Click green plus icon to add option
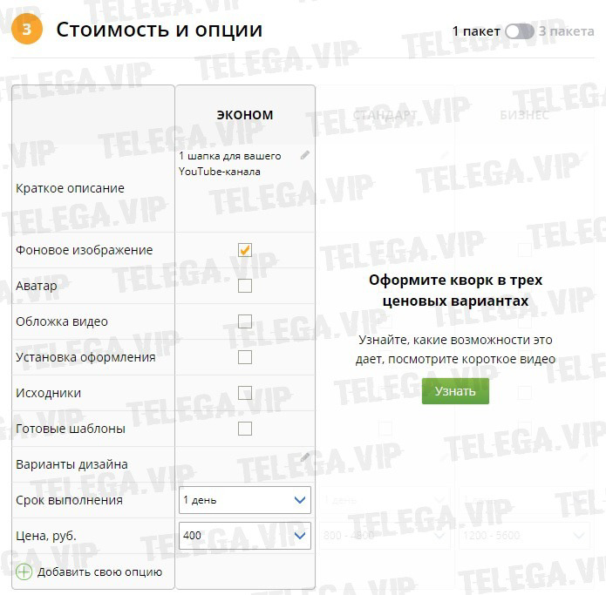 24,572
